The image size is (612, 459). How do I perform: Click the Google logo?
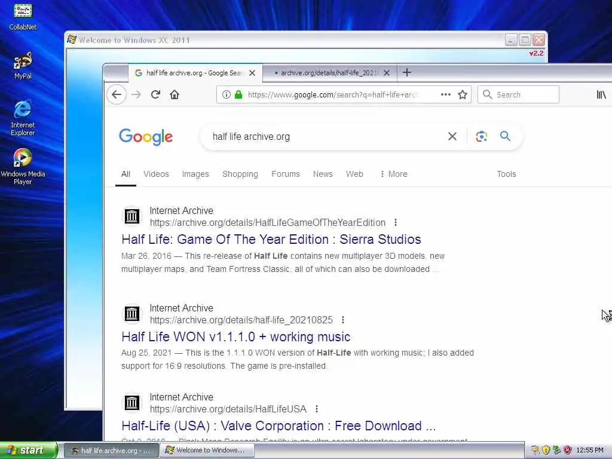pyautogui.click(x=146, y=137)
